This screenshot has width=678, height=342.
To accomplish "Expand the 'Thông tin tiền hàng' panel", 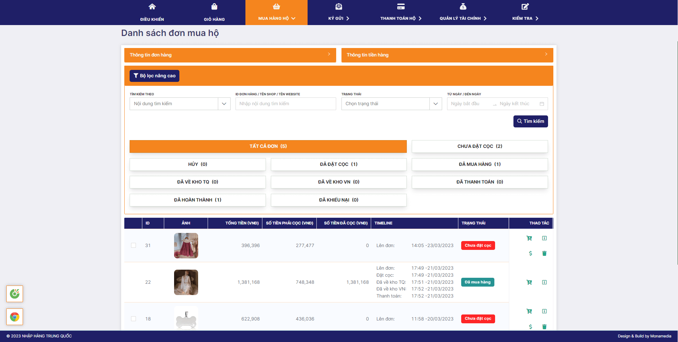I will (447, 55).
